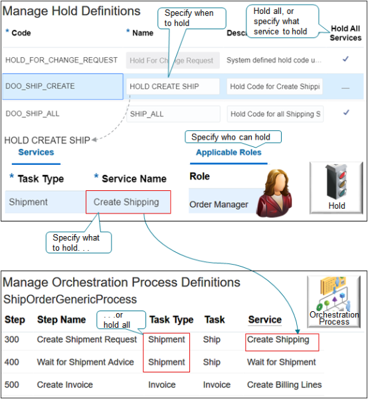The height and width of the screenshot is (399, 368).
Task: Click the Service column header in orchestration table
Action: point(265,320)
